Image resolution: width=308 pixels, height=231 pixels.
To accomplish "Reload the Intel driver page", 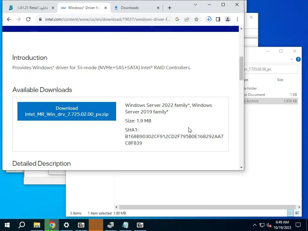I will [x=28, y=19].
